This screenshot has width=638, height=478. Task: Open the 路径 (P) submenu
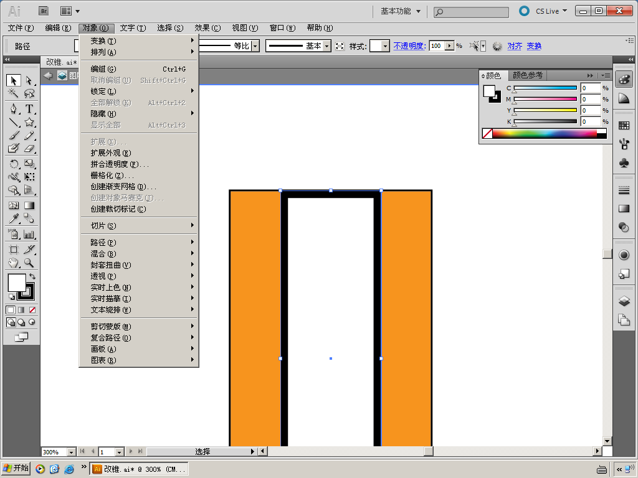point(139,242)
